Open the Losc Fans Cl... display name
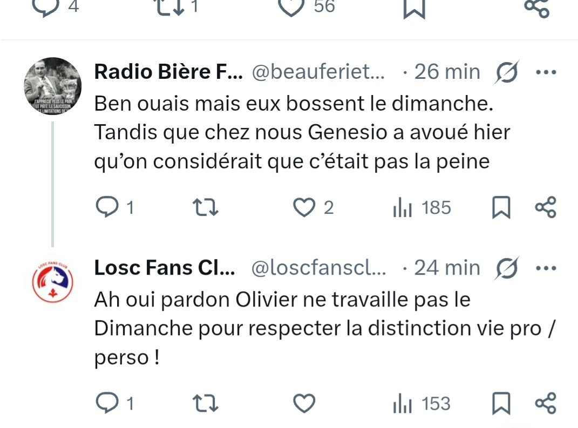Viewport: 578px width, 428px height. [165, 268]
